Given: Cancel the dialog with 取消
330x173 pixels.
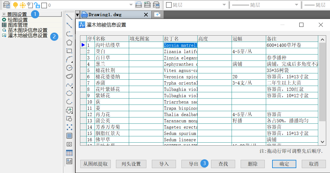Looking at the screenshot, I should pos(314,164).
